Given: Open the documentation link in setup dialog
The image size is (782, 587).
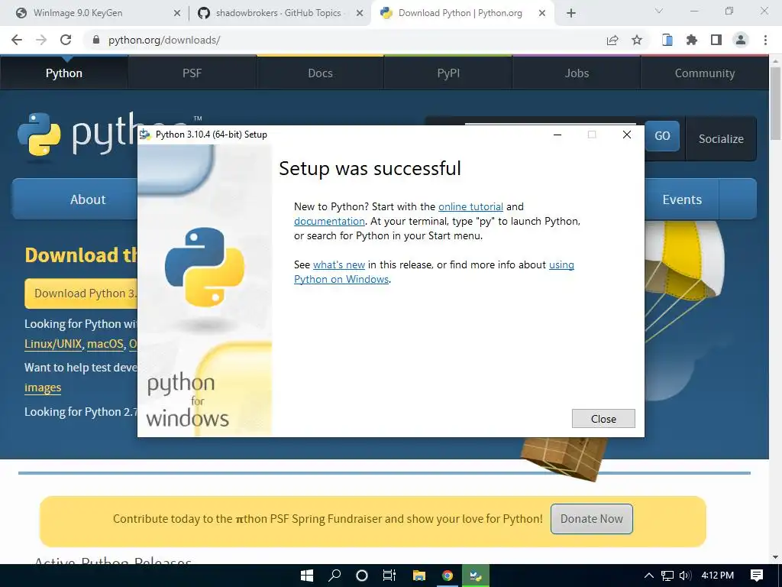Looking at the screenshot, I should [x=329, y=221].
